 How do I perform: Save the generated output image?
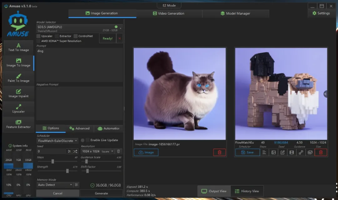247,152
